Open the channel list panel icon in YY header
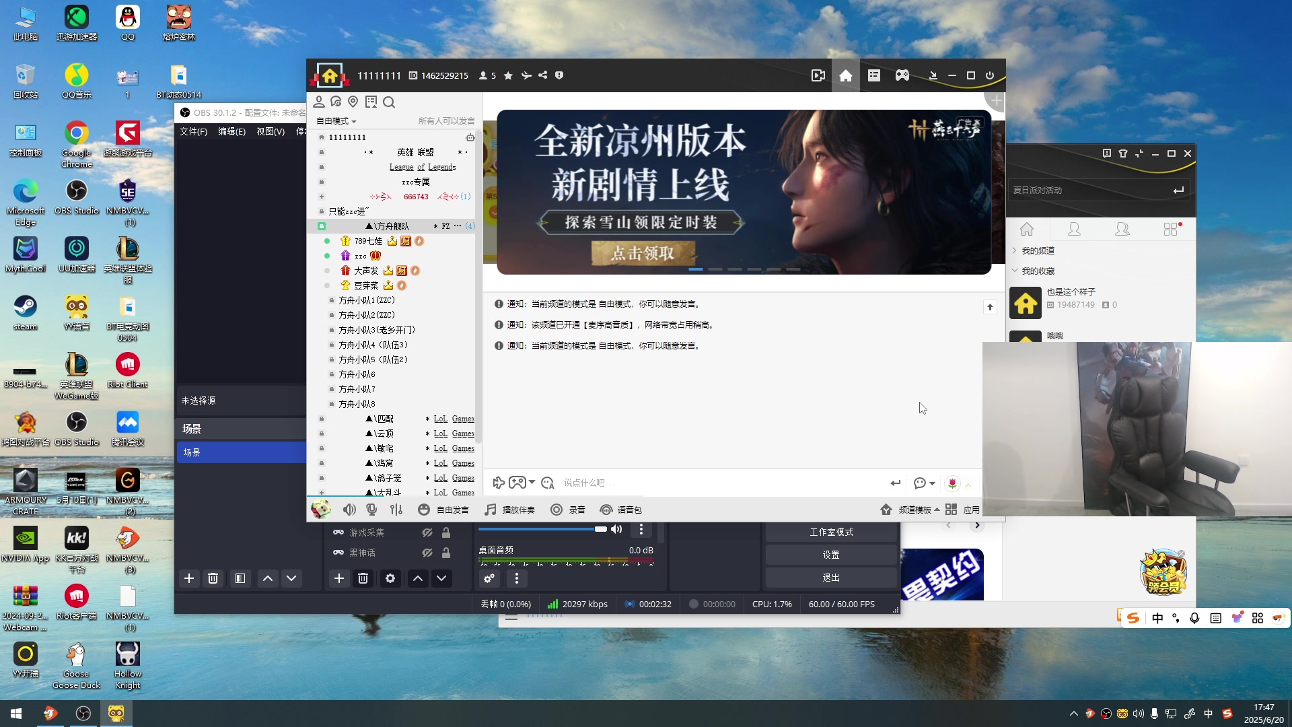This screenshot has height=727, width=1292. (x=874, y=75)
